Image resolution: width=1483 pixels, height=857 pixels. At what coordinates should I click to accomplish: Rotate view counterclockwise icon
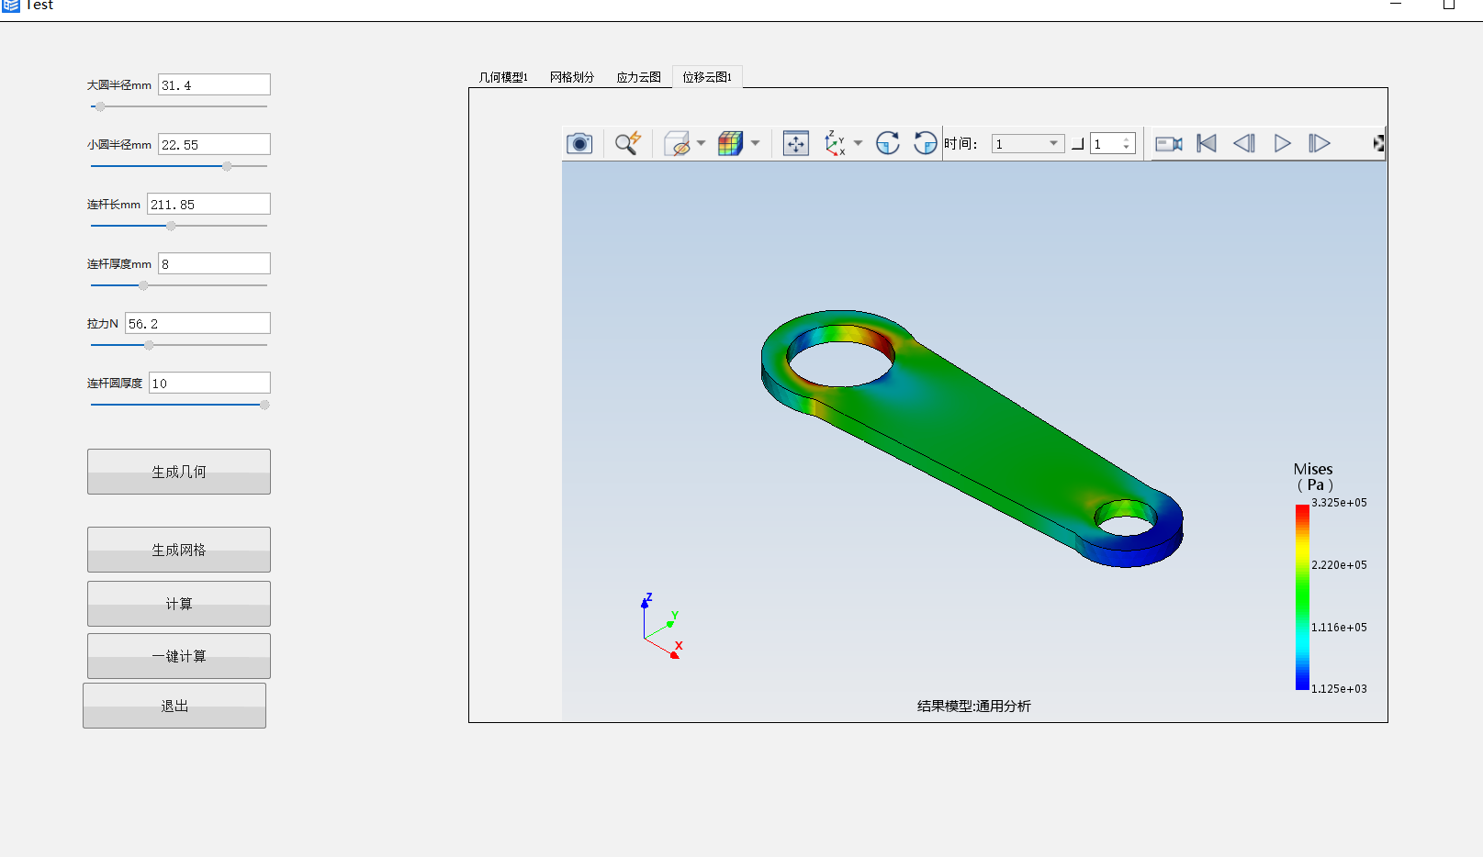click(925, 143)
